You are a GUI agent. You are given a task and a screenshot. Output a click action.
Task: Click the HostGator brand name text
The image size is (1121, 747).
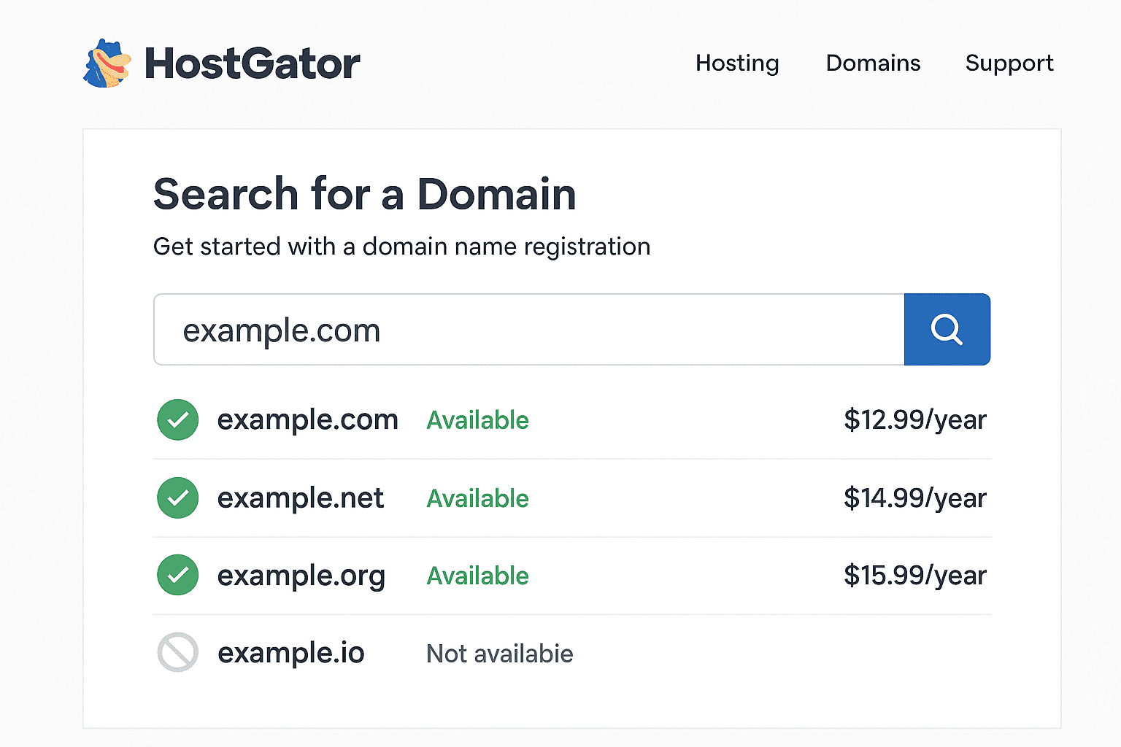pos(252,63)
